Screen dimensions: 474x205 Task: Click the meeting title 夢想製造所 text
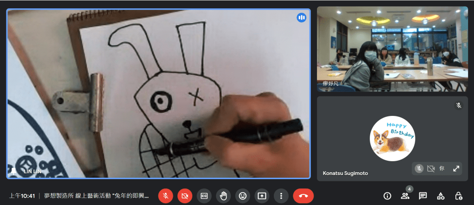coord(96,196)
